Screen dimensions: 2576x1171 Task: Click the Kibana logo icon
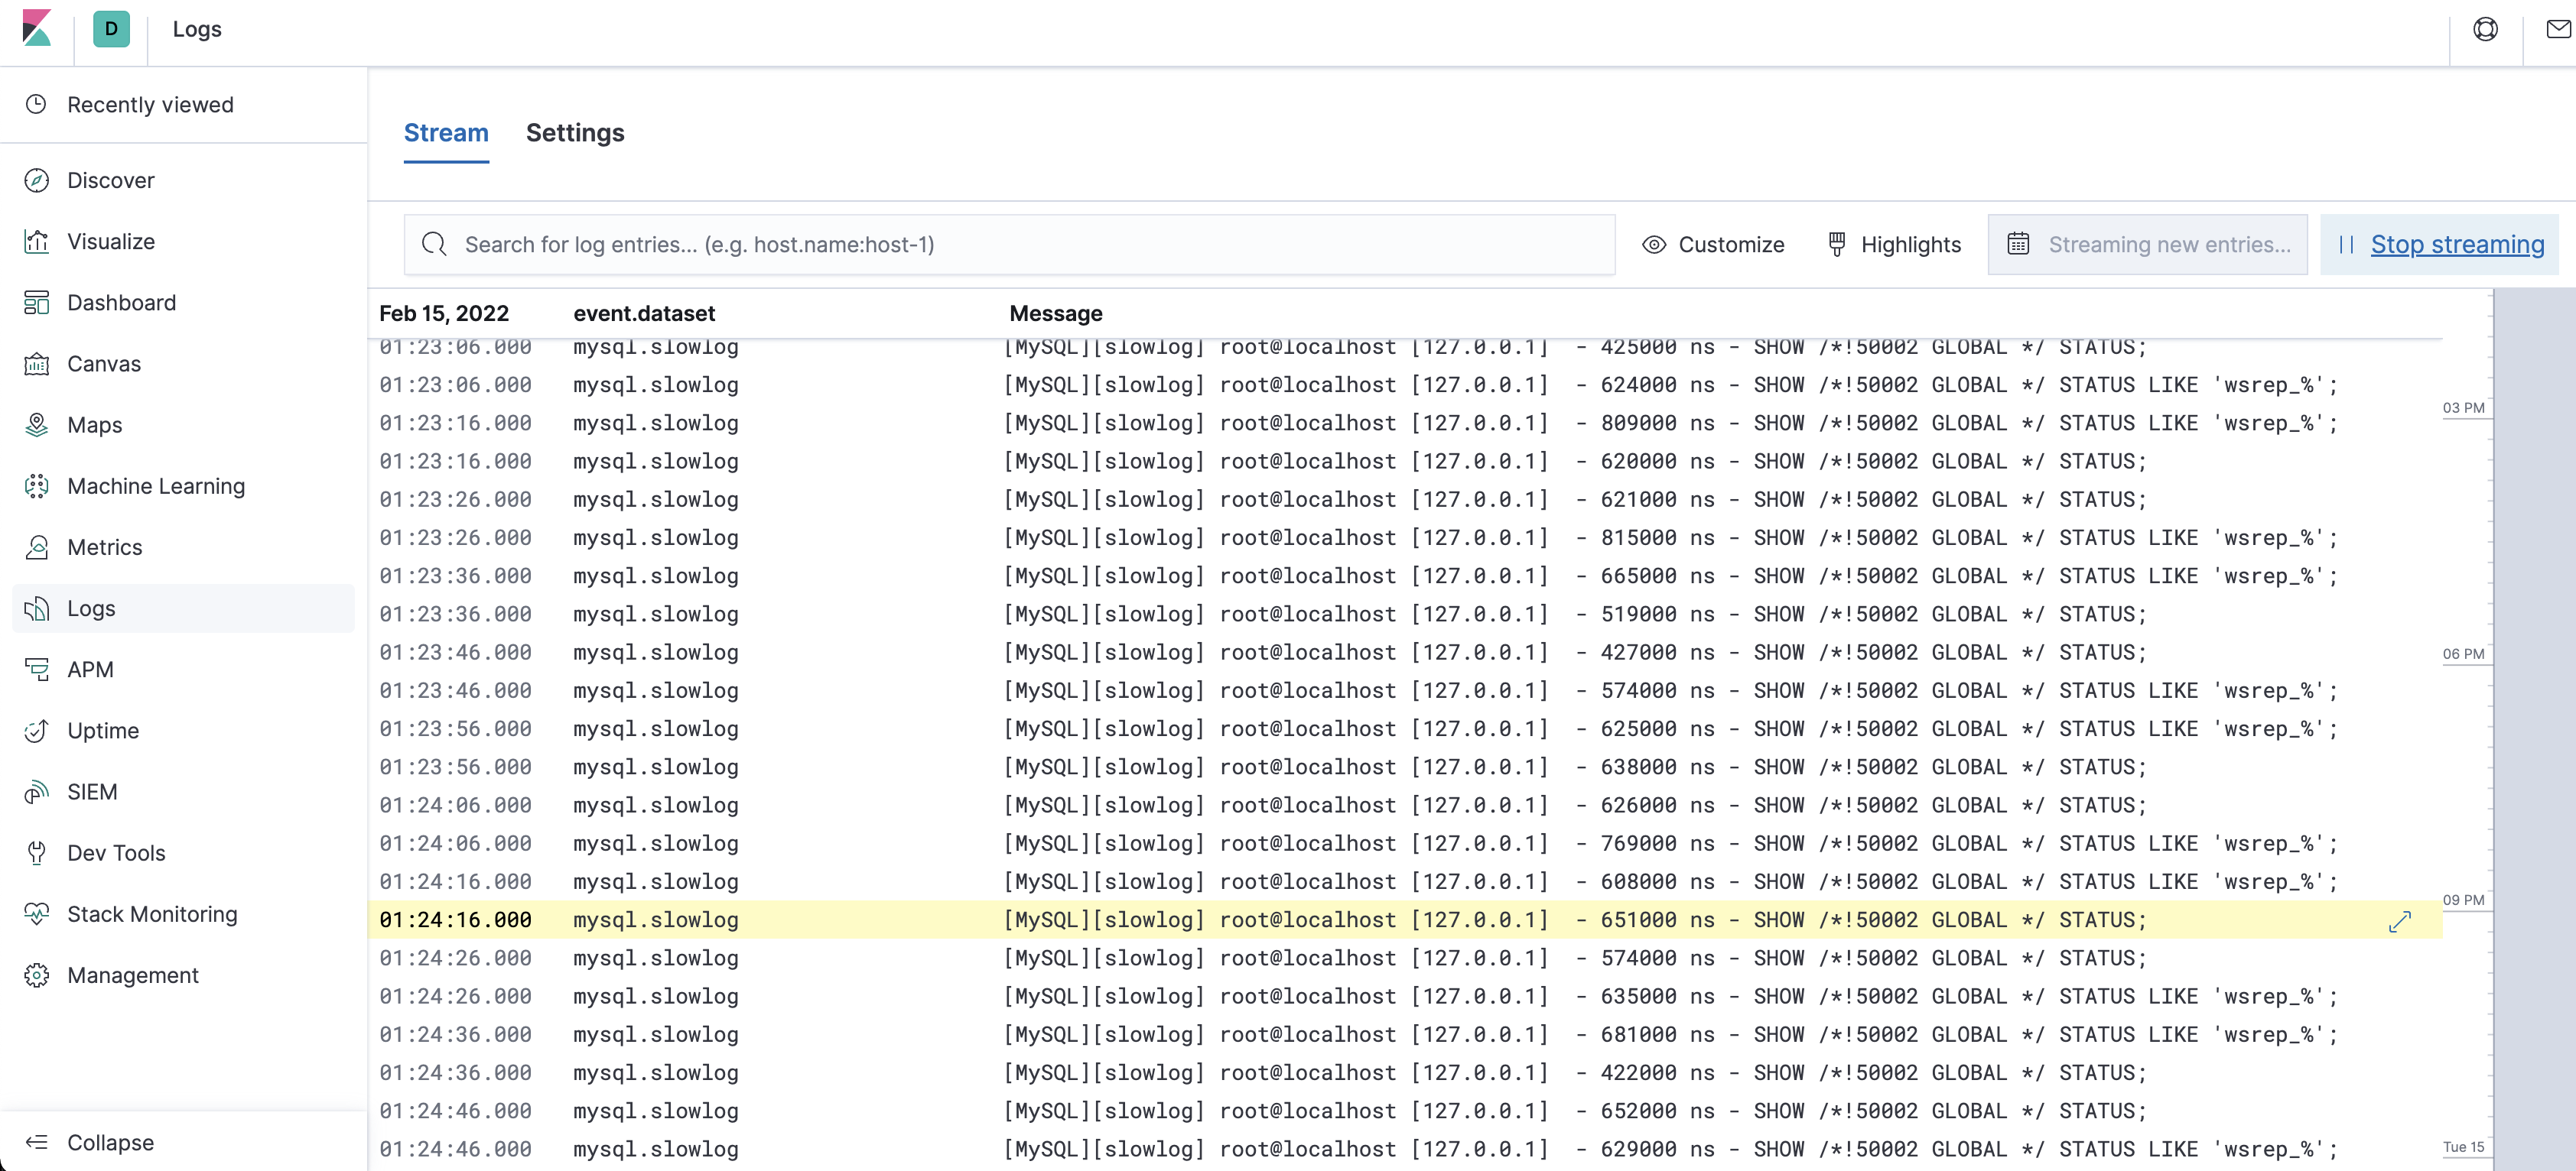point(37,29)
